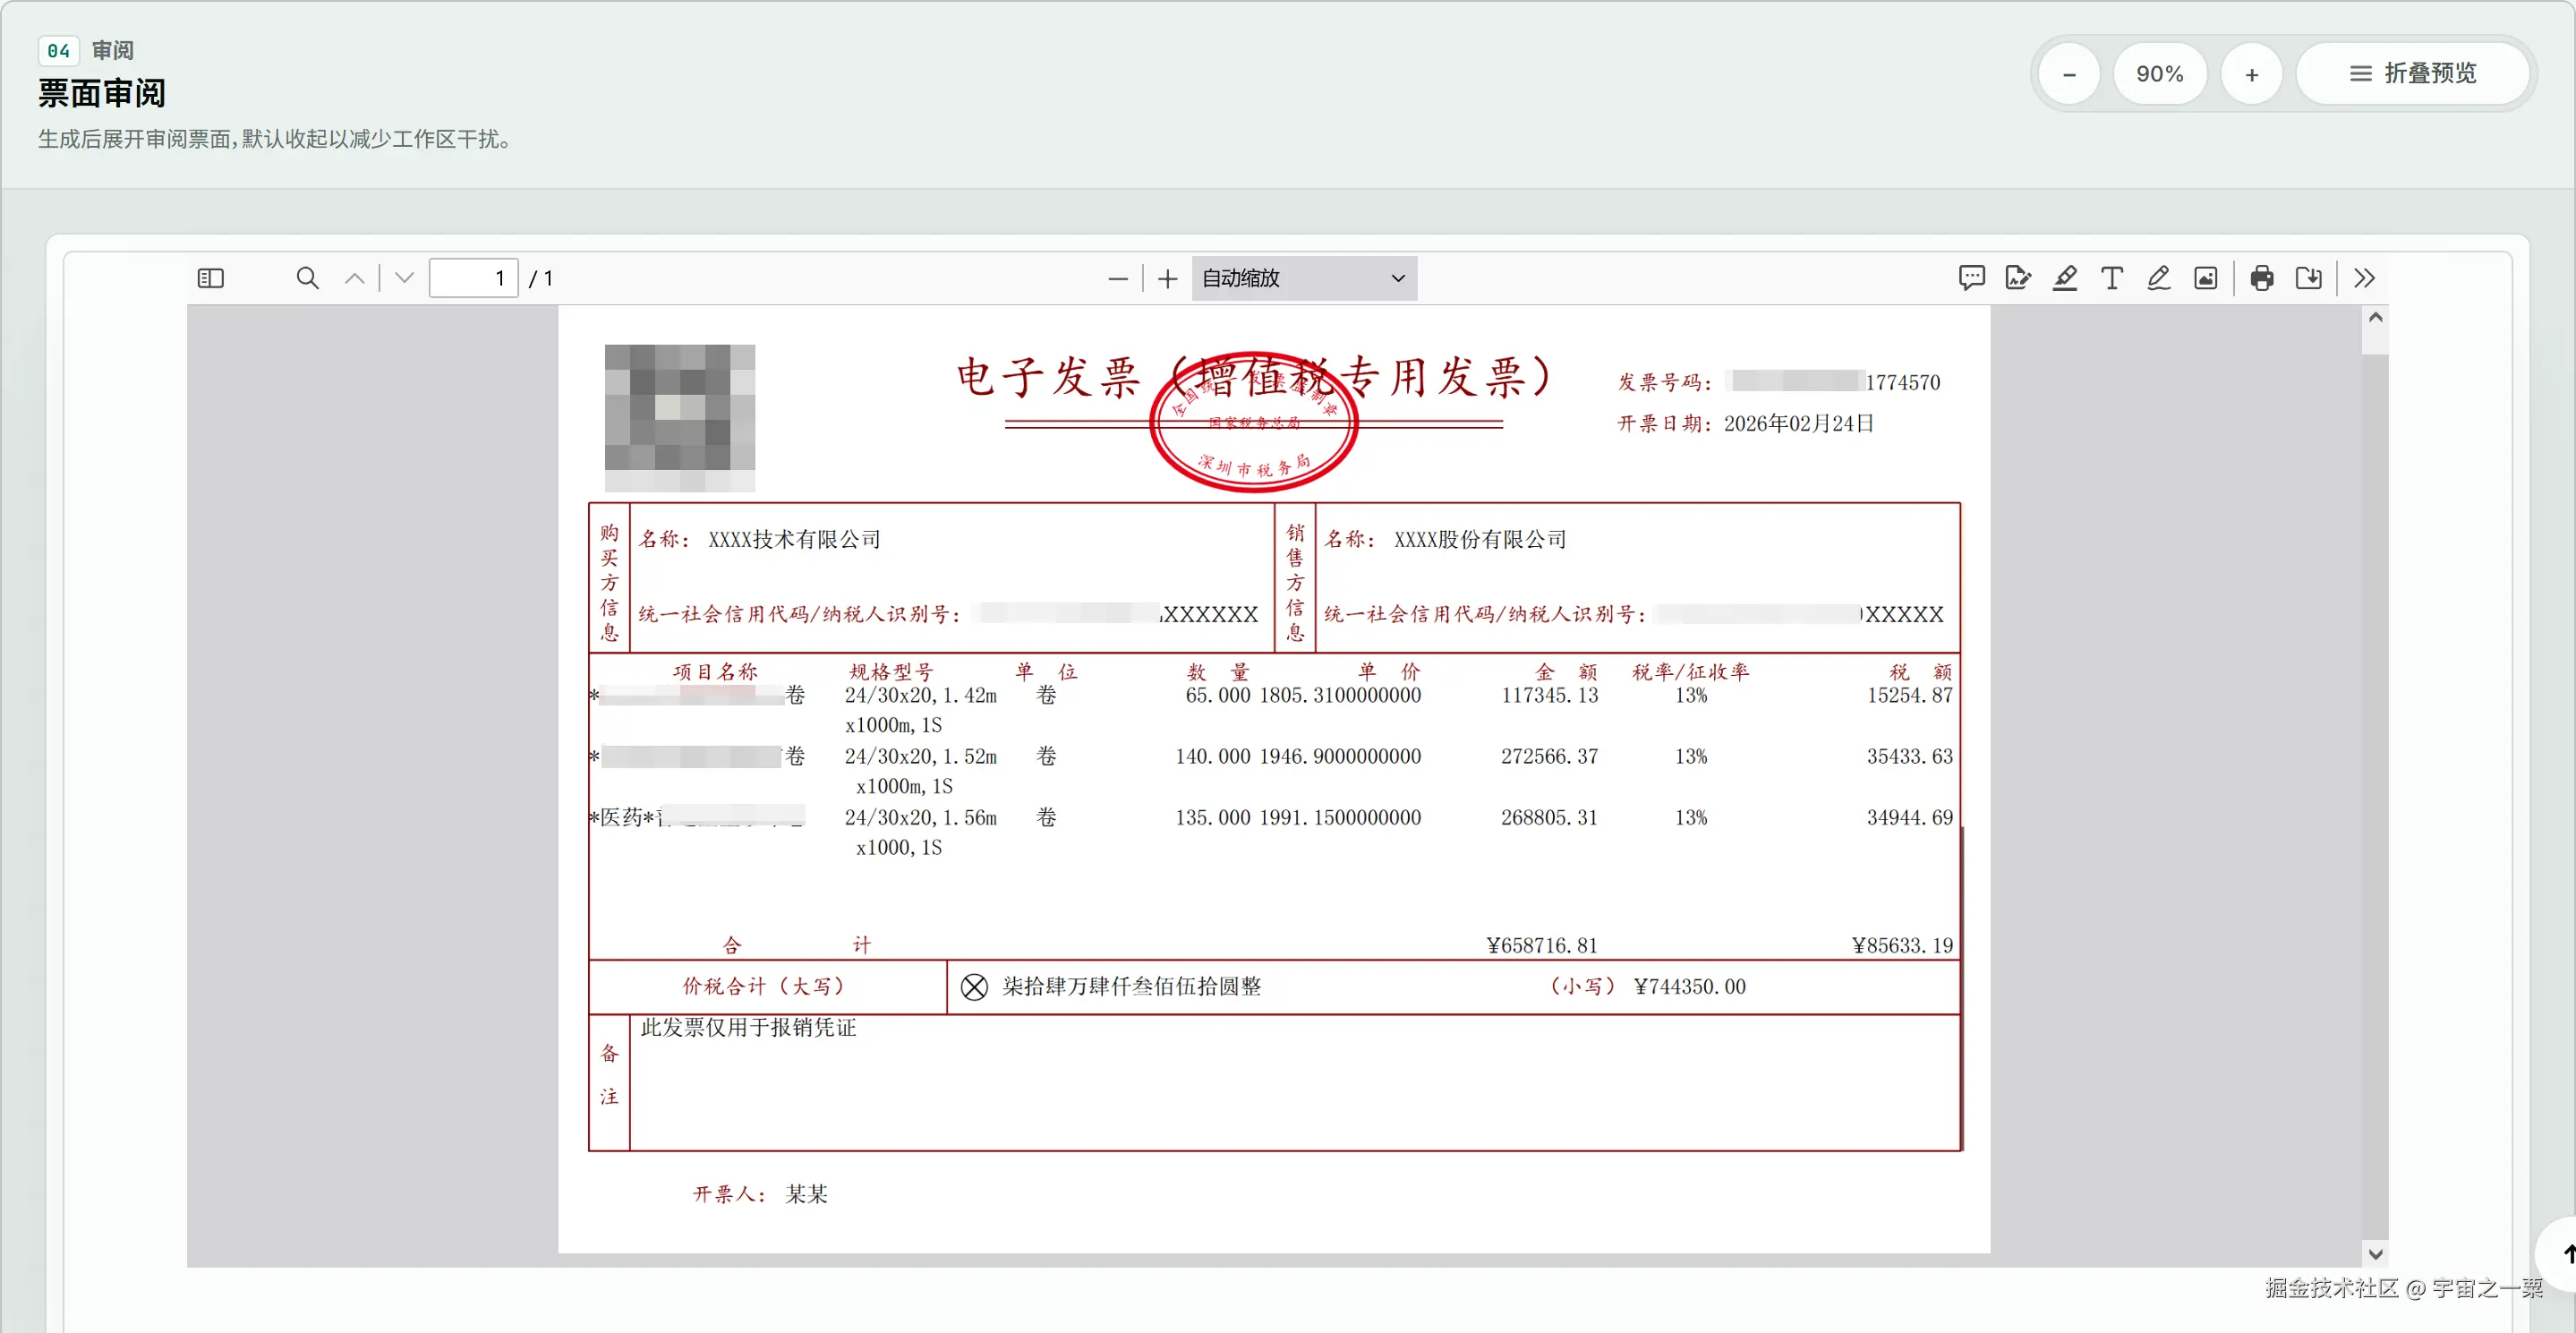The width and height of the screenshot is (2576, 1333).
Task: Go to previous page arrow
Action: [355, 278]
